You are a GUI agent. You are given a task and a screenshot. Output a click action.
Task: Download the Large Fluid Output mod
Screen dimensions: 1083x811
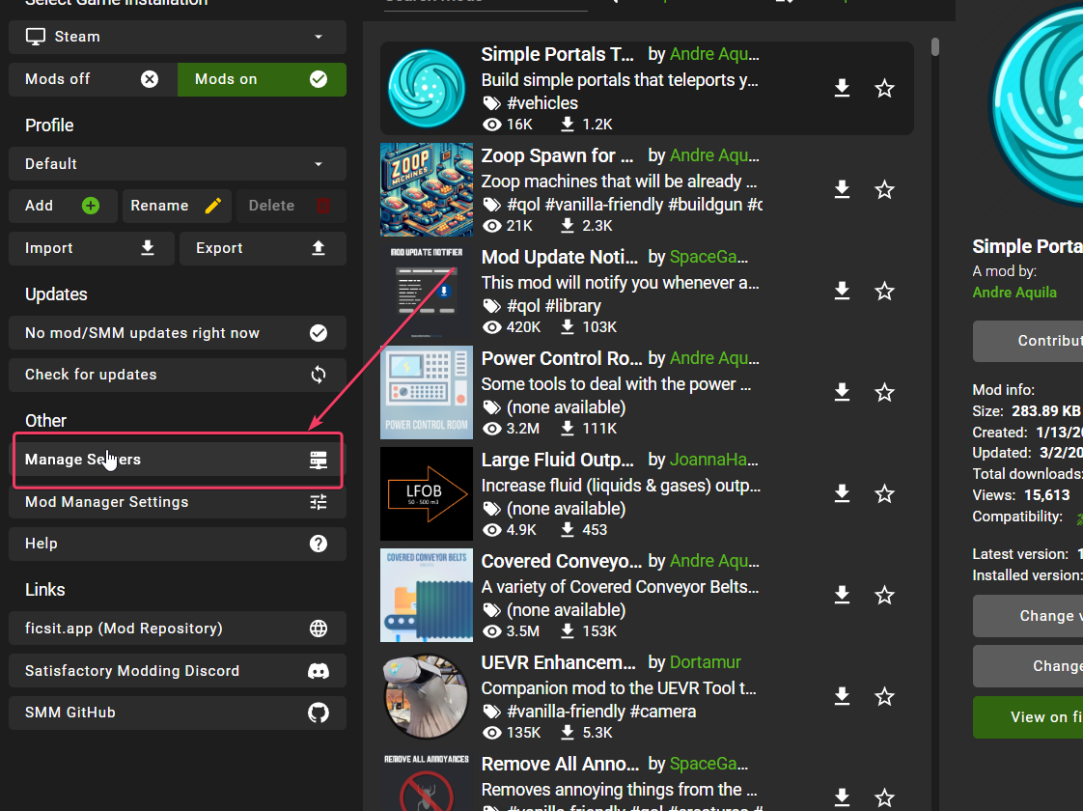(x=842, y=494)
